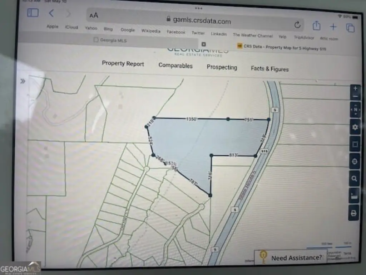The width and height of the screenshot is (366, 275).
Task: Reload the page in Safari
Action: pyautogui.click(x=297, y=25)
